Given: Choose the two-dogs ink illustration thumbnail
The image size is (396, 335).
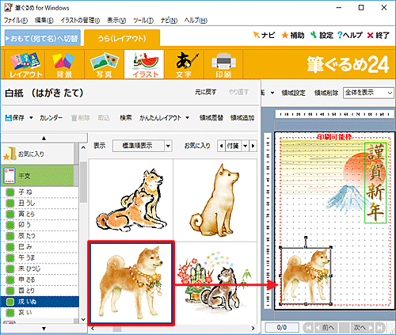Looking at the screenshot, I should click(x=131, y=200).
